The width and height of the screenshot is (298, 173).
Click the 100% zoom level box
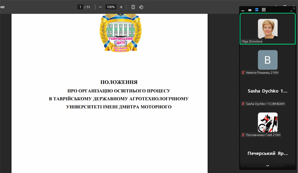[x=111, y=7]
